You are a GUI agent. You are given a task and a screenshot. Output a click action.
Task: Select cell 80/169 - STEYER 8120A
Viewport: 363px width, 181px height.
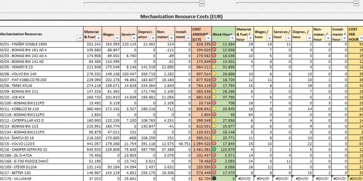point(42,167)
